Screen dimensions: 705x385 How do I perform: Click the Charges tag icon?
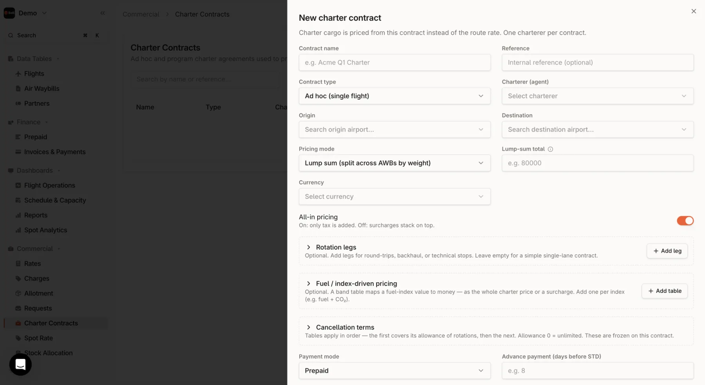click(x=18, y=278)
